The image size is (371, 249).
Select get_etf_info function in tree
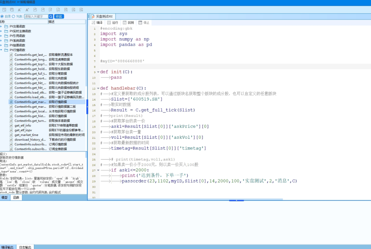point(23,126)
